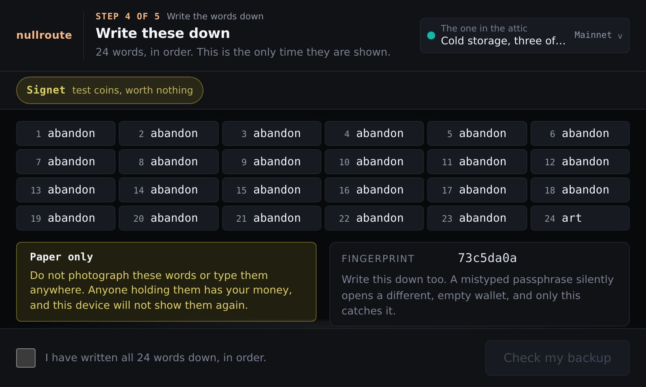The width and height of the screenshot is (646, 387).
Task: Click the FINGERPRINT label
Action: 378,259
